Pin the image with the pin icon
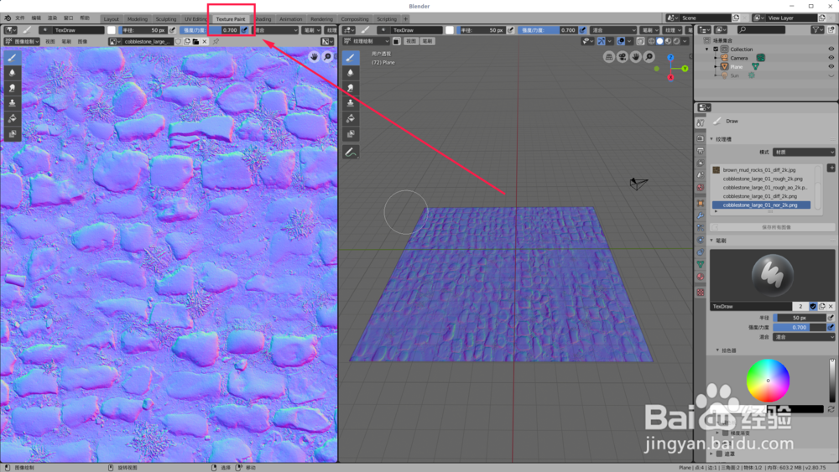 [x=216, y=41]
